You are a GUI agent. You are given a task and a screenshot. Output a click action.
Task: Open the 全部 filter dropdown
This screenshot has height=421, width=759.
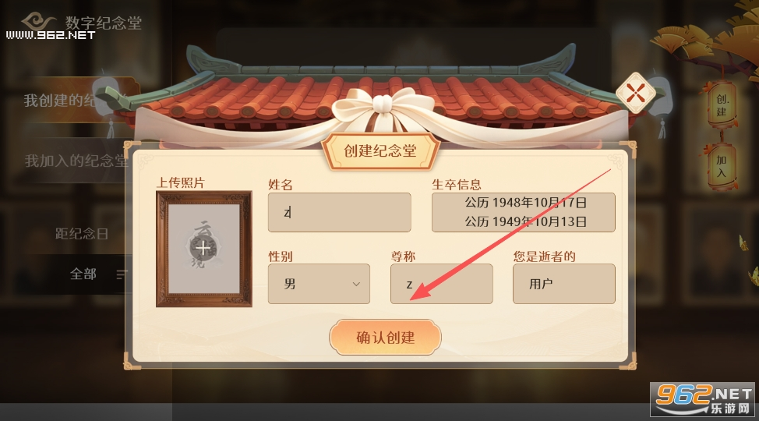click(83, 274)
